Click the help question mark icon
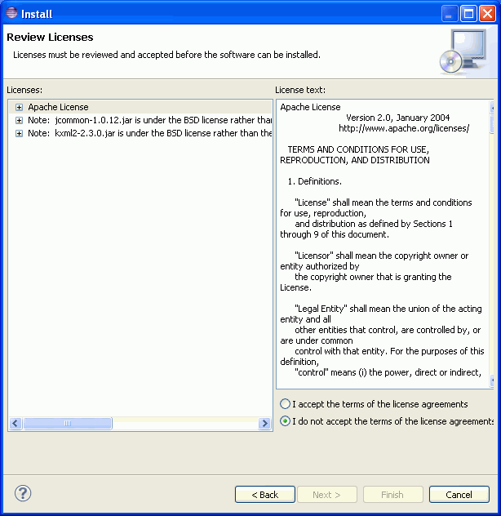The height and width of the screenshot is (516, 501). (23, 493)
